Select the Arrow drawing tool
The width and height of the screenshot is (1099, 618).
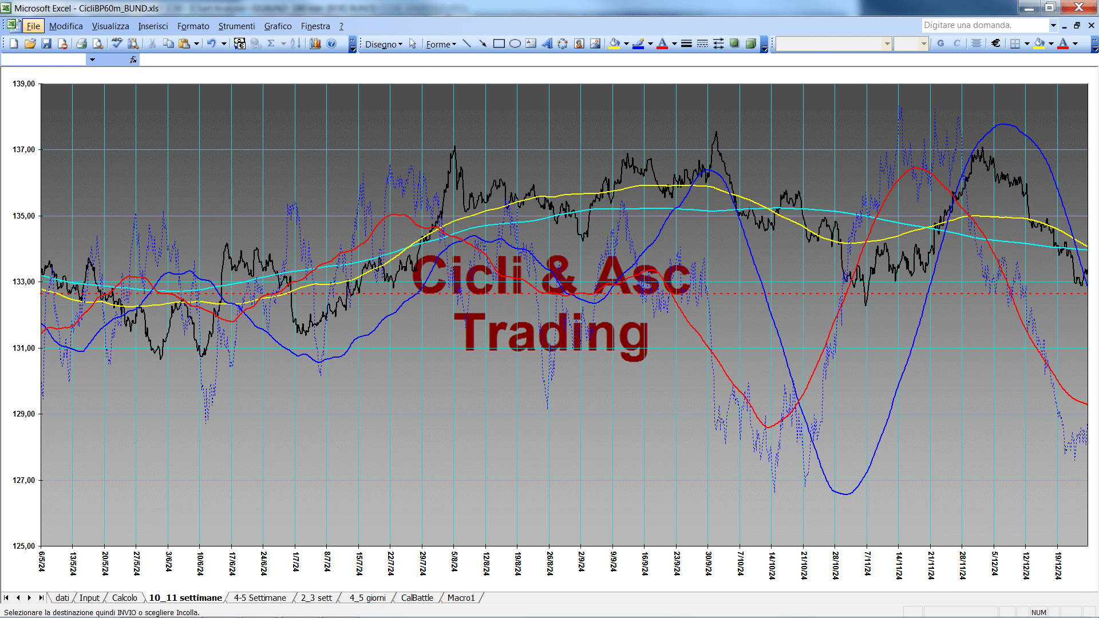tap(483, 43)
